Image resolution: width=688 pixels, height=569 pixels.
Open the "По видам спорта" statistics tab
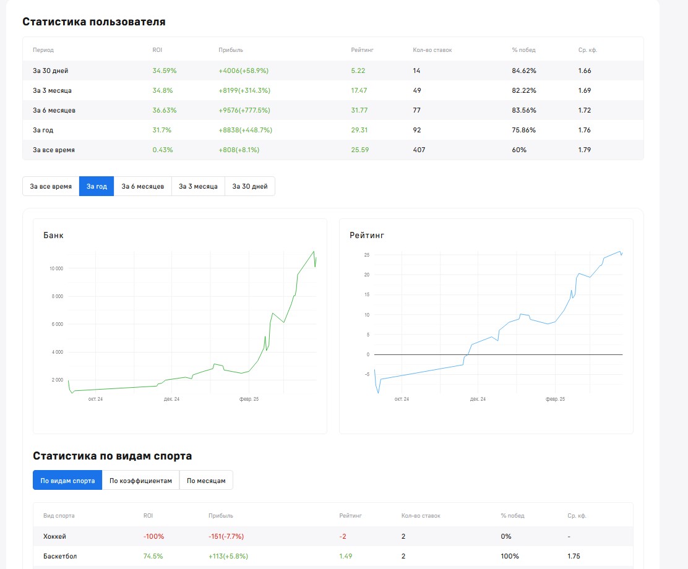[67, 481]
